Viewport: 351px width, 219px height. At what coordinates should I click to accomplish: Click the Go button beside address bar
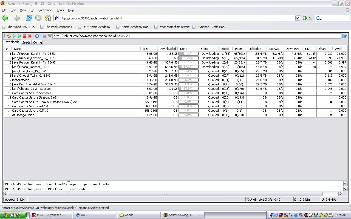(x=307, y=18)
